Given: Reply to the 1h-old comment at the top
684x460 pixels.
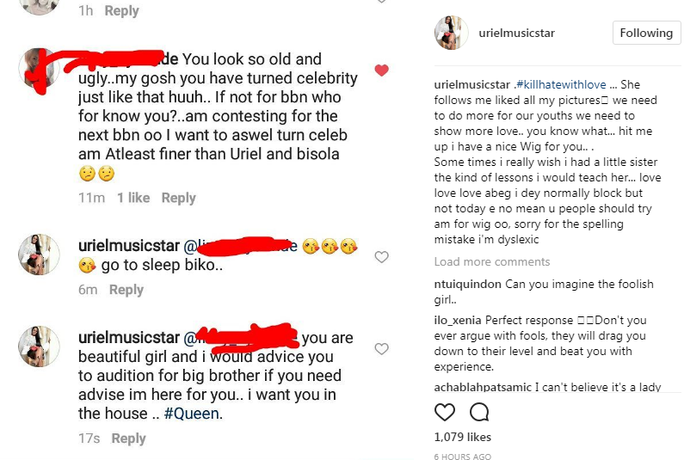Looking at the screenshot, I should tap(121, 10).
